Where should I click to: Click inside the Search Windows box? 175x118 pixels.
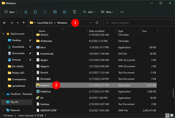coord(138,23)
